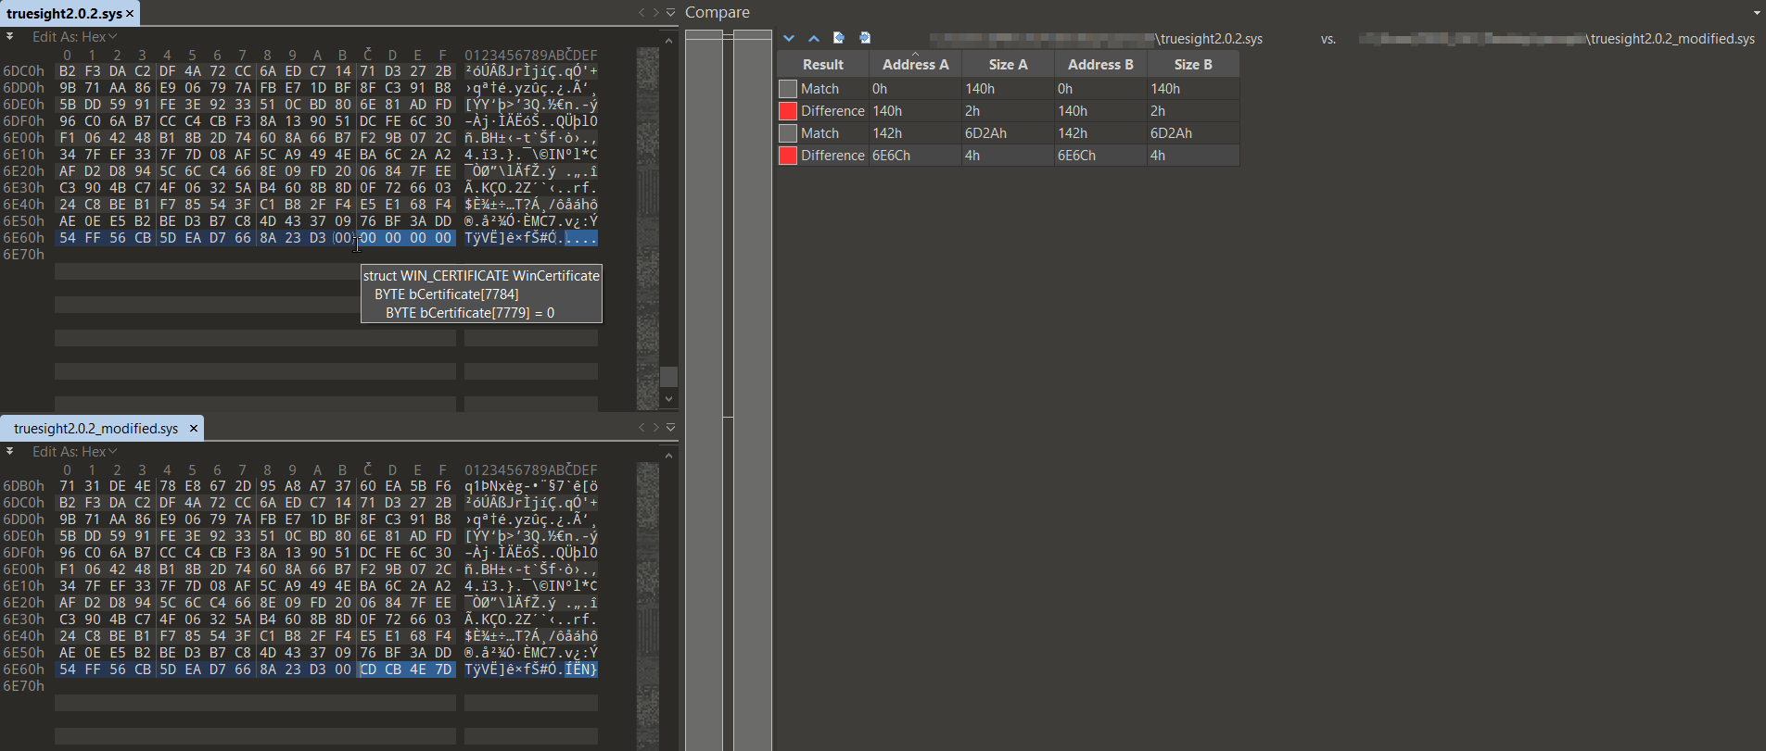This screenshot has width=1766, height=751.
Task: Go to next tab in bottom editor
Action: (655, 428)
